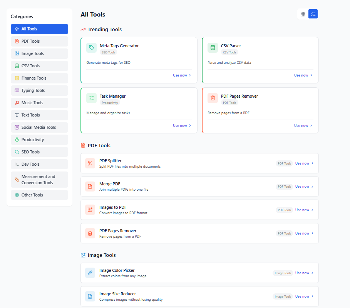Screen dimensions: 350x308
Task: Click Image Tools tag in Image Color Picker row
Action: click(x=283, y=273)
